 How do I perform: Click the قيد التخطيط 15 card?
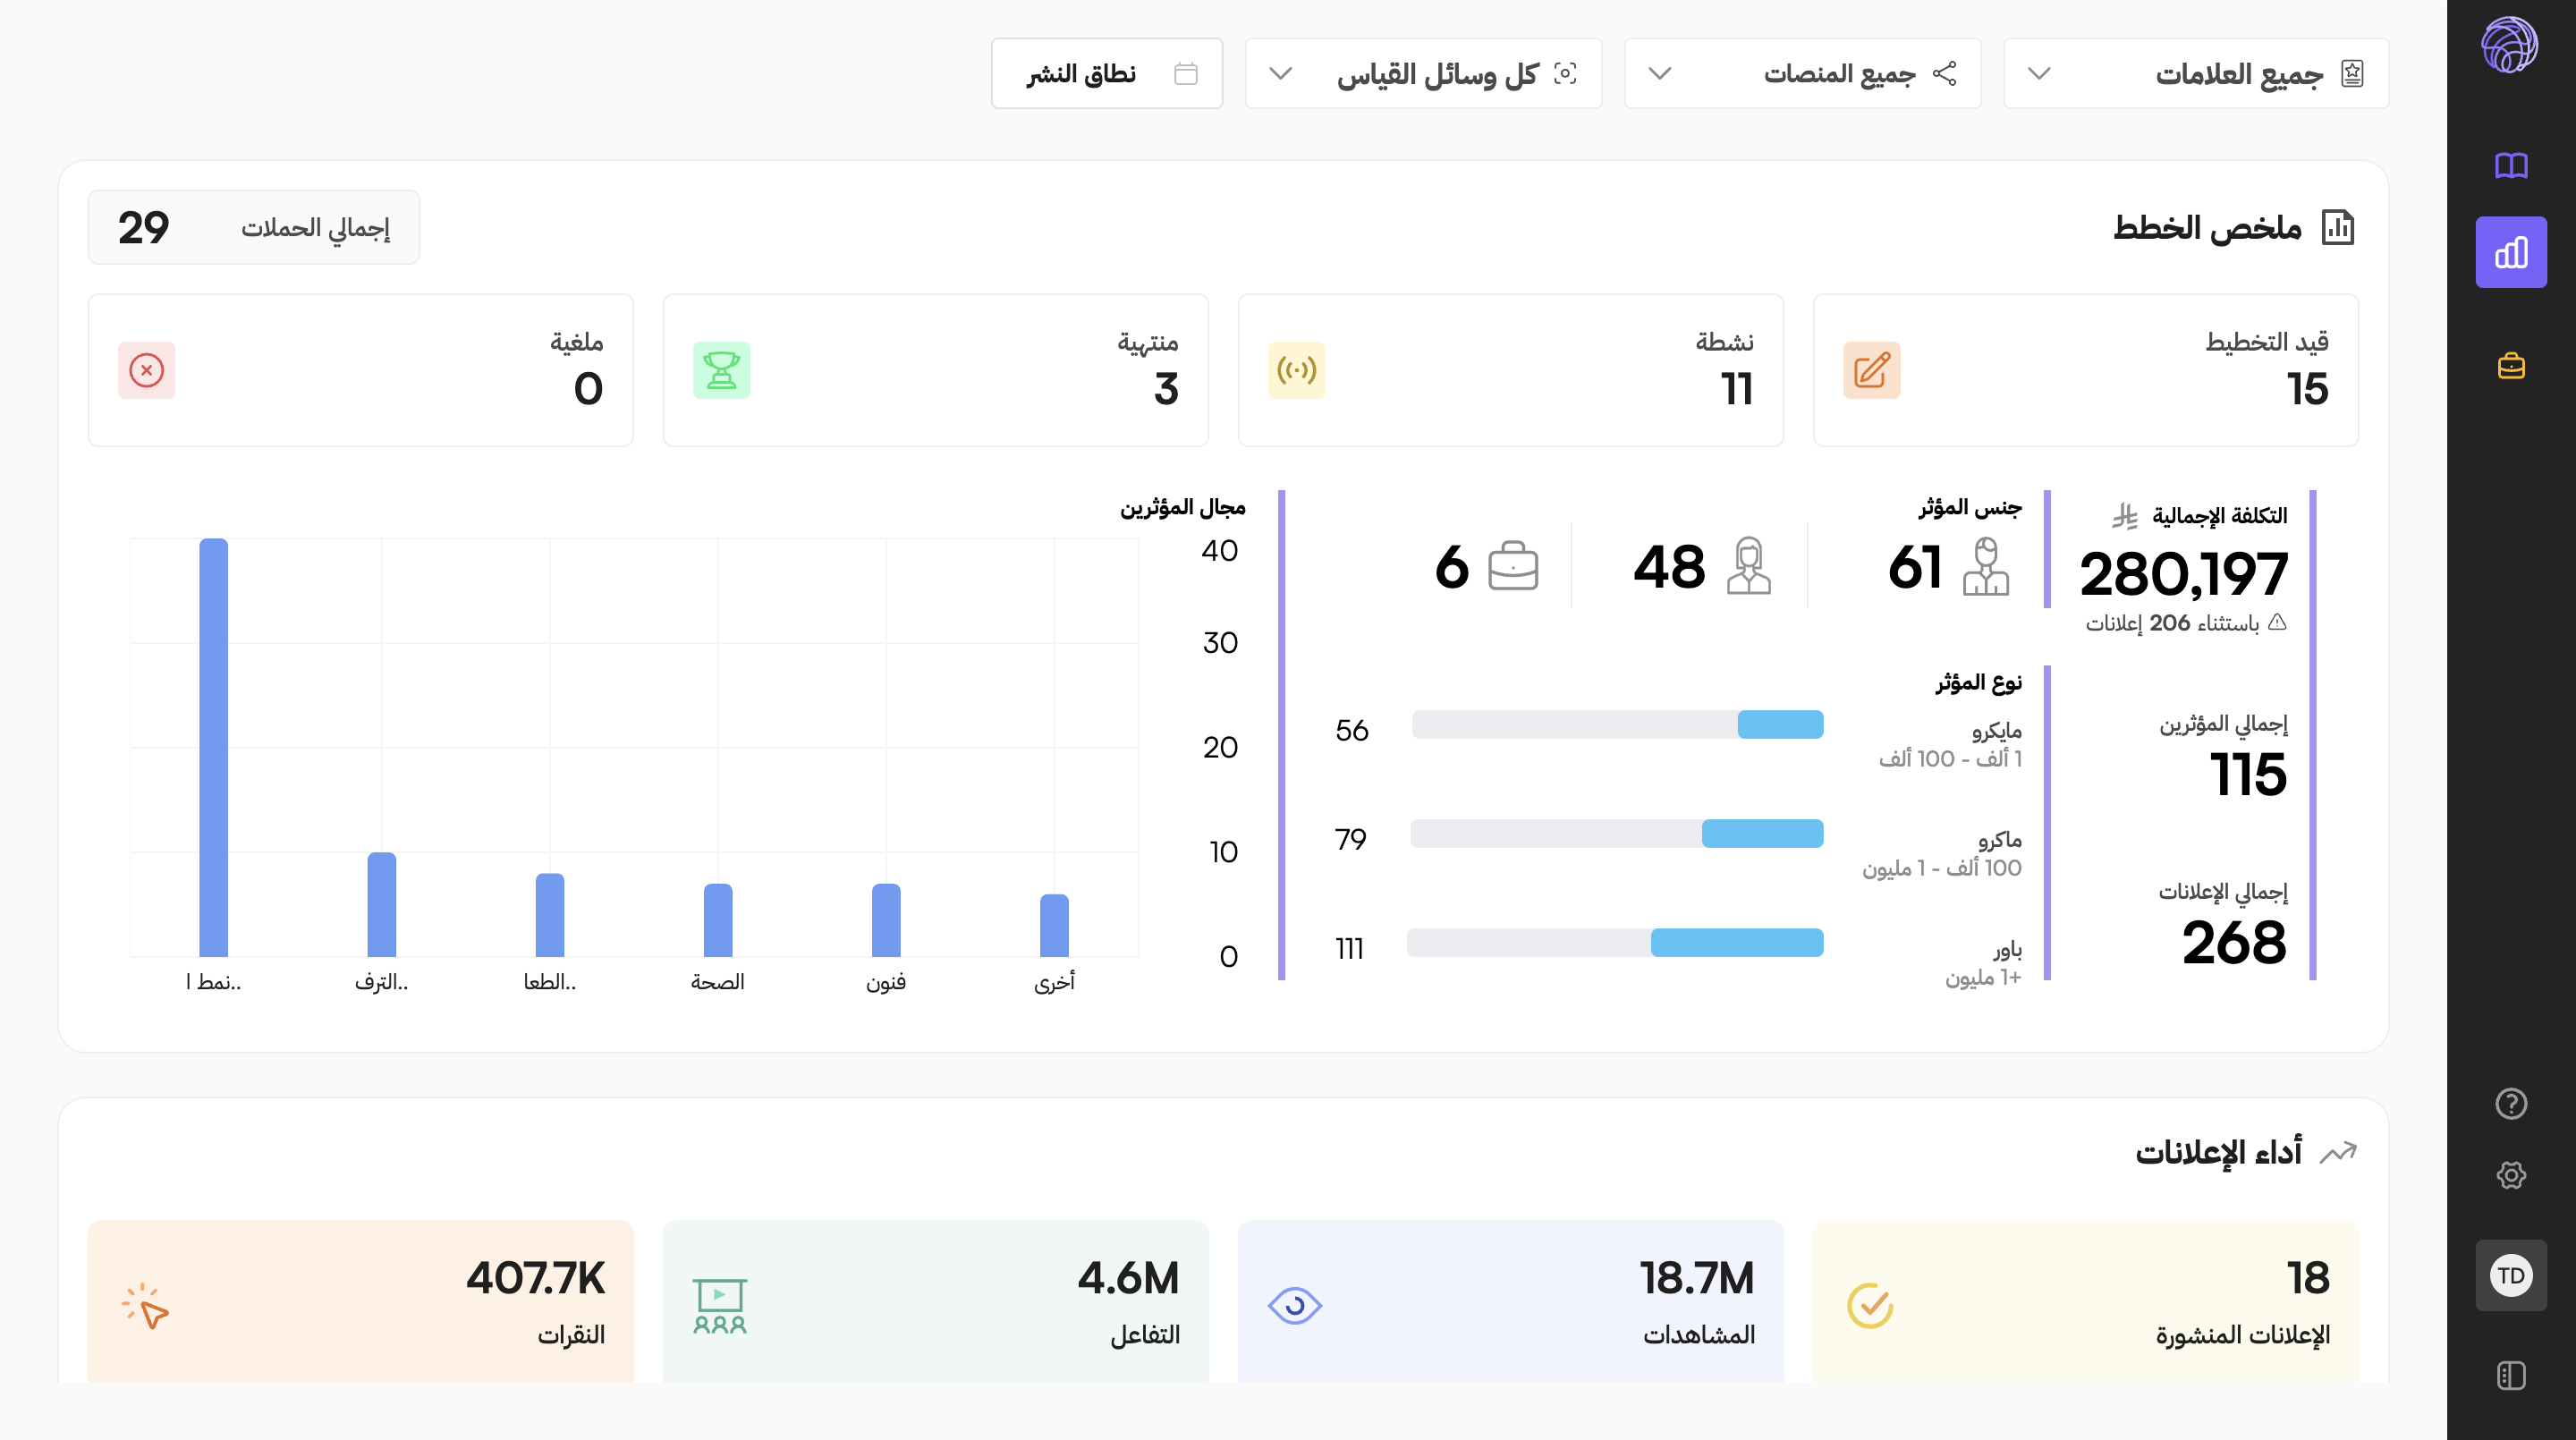(2086, 370)
